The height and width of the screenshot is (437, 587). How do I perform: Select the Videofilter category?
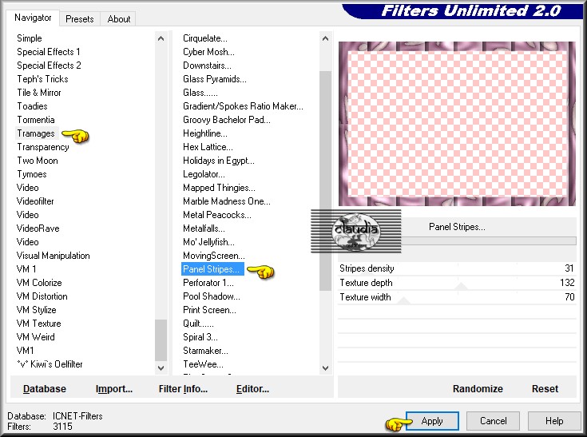35,201
